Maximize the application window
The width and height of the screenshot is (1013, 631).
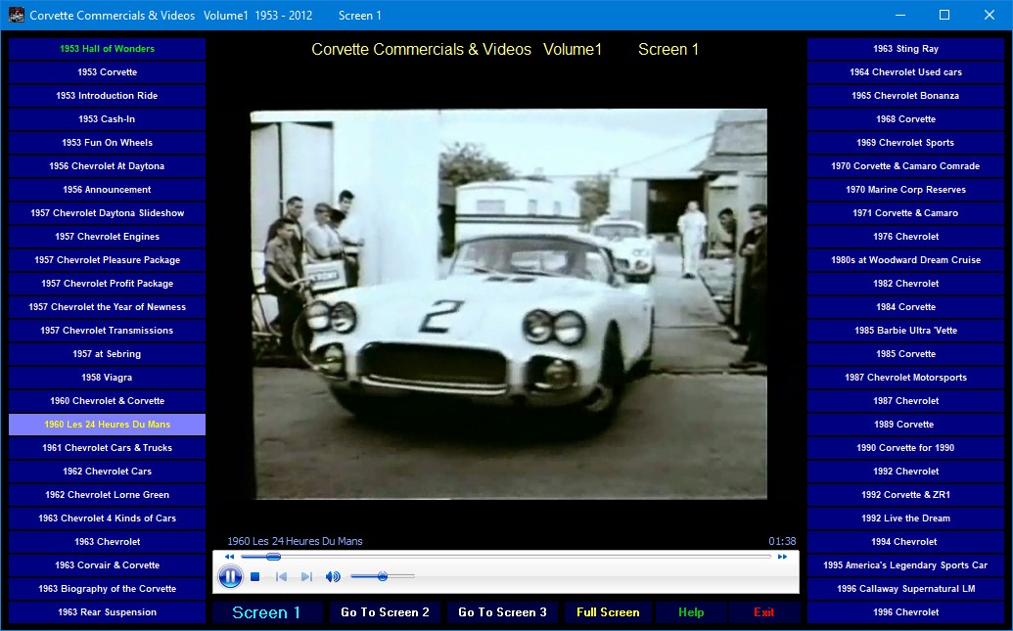point(944,15)
